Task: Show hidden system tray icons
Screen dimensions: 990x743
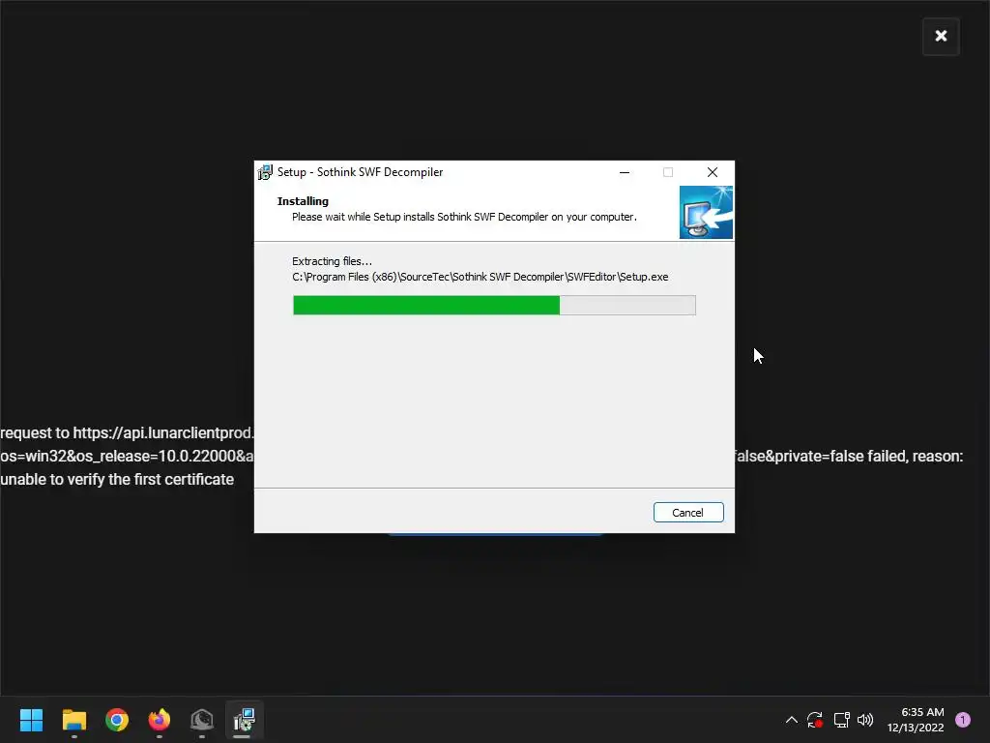Action: [791, 720]
